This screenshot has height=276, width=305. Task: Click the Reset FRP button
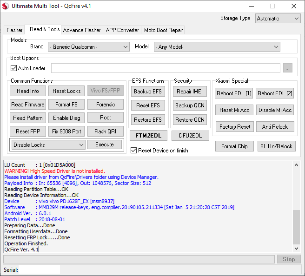pos(28,131)
